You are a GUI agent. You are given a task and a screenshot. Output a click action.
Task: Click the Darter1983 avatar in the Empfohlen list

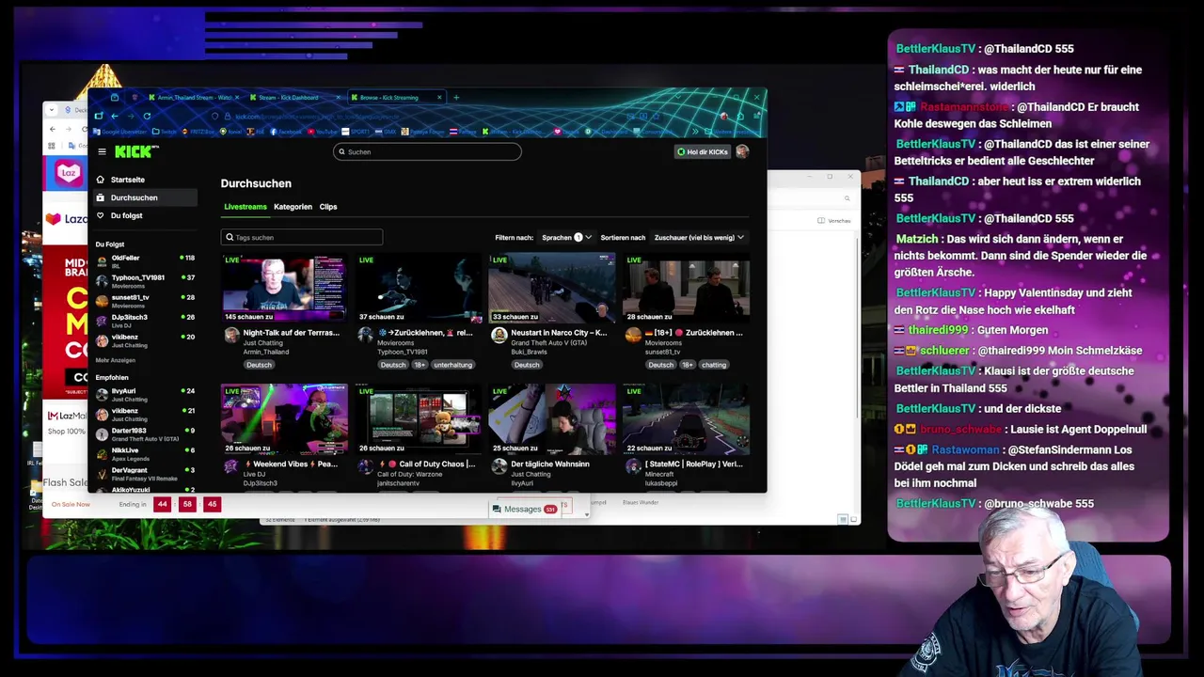[102, 433]
